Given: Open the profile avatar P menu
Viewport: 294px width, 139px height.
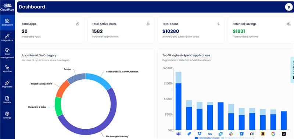Looking at the screenshot, I should click(x=289, y=7).
